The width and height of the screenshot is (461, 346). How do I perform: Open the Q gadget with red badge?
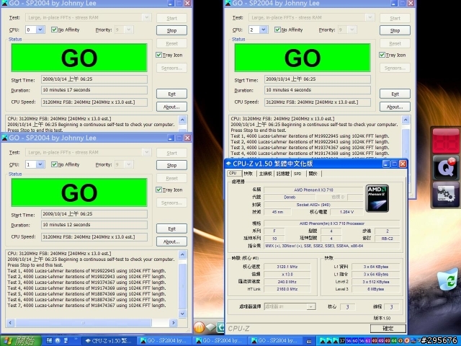445,167
